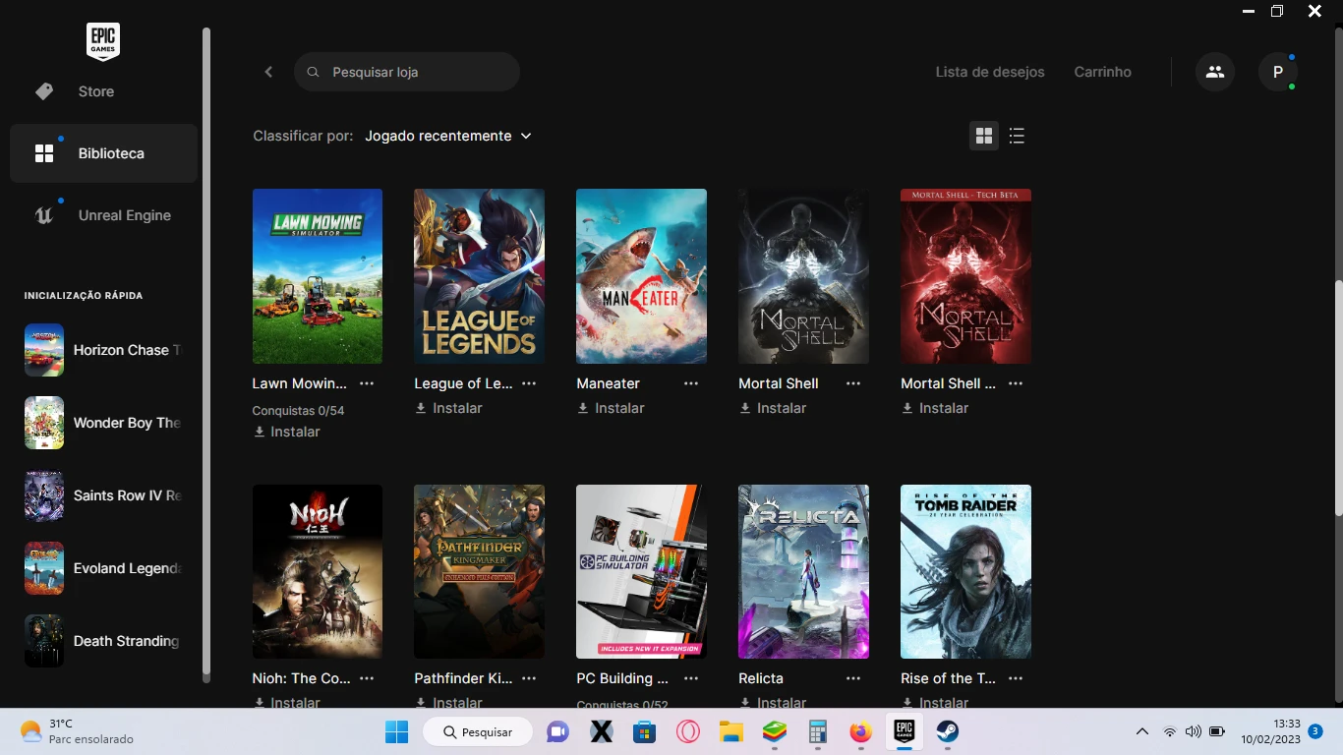Open options menu for Mortal Shell Tech Beta
This screenshot has height=755, width=1343.
tap(1016, 383)
